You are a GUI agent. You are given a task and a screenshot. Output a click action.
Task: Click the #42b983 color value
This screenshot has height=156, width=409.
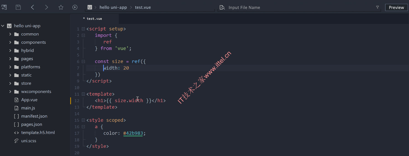click(x=133, y=133)
